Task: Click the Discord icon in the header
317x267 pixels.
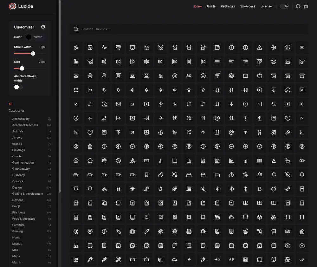Action: 307,6
